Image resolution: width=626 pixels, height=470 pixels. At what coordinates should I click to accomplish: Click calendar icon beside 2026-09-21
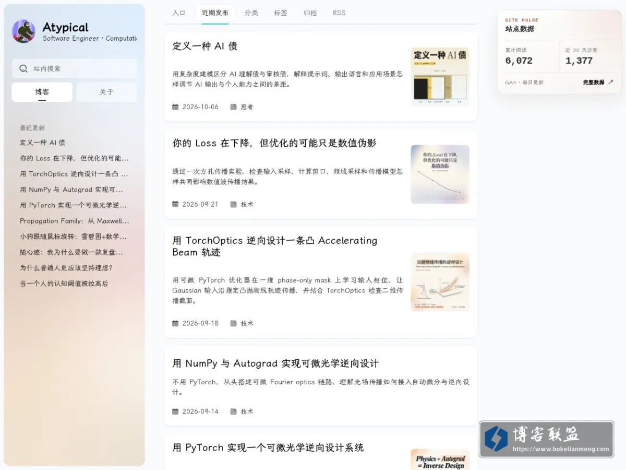click(175, 204)
